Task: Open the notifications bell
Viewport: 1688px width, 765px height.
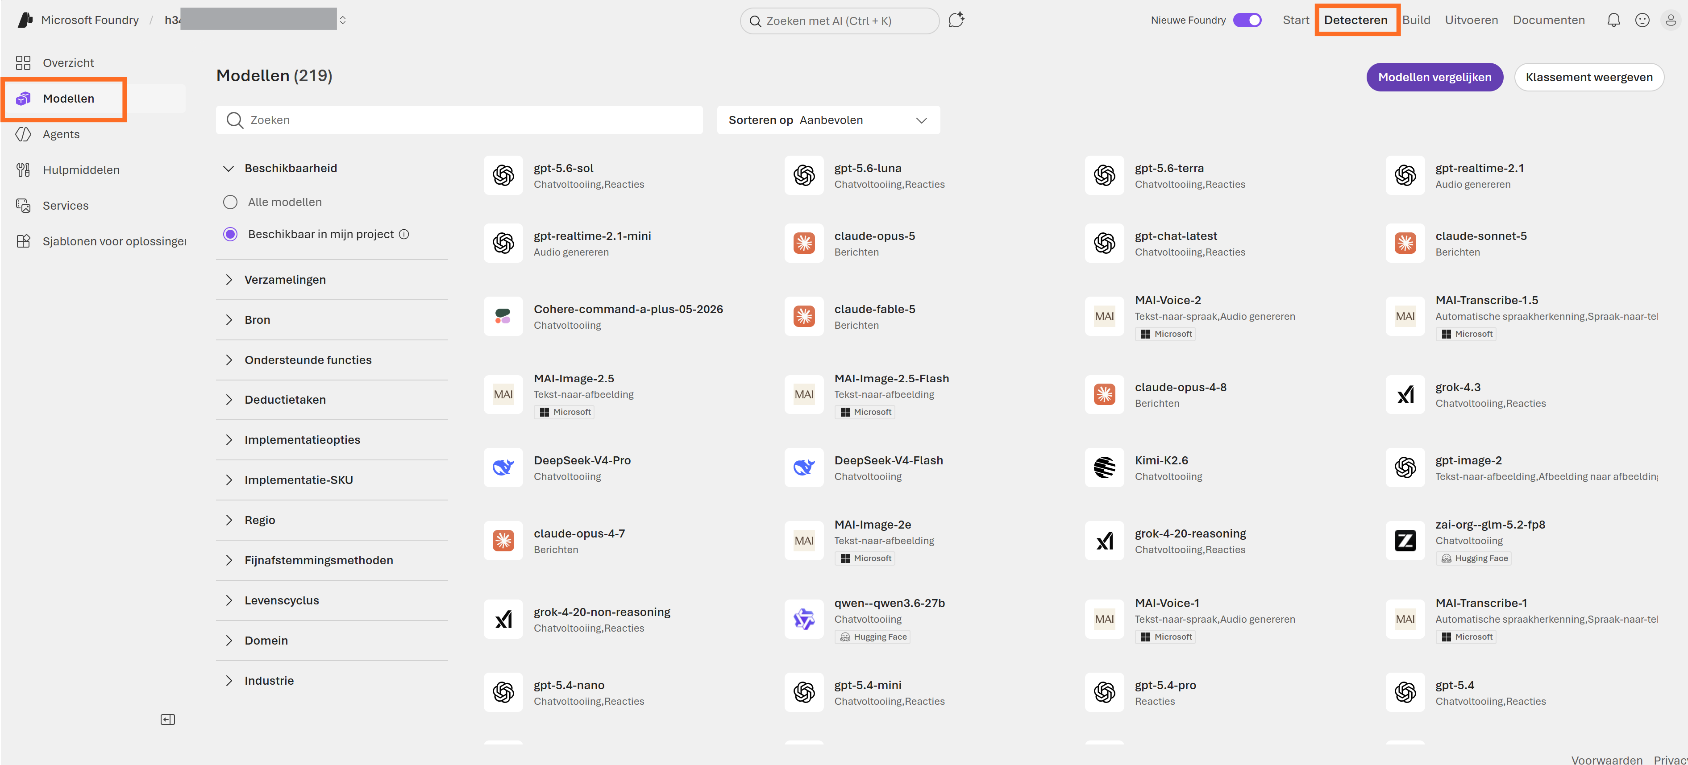Action: (x=1613, y=21)
